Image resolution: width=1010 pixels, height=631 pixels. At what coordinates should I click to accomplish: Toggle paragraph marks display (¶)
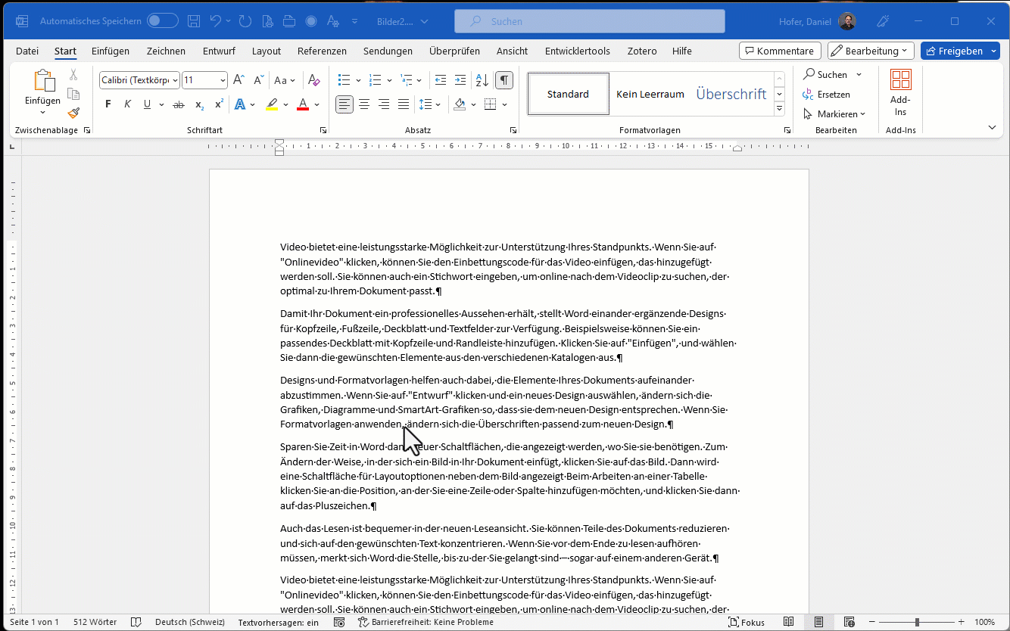click(x=504, y=80)
